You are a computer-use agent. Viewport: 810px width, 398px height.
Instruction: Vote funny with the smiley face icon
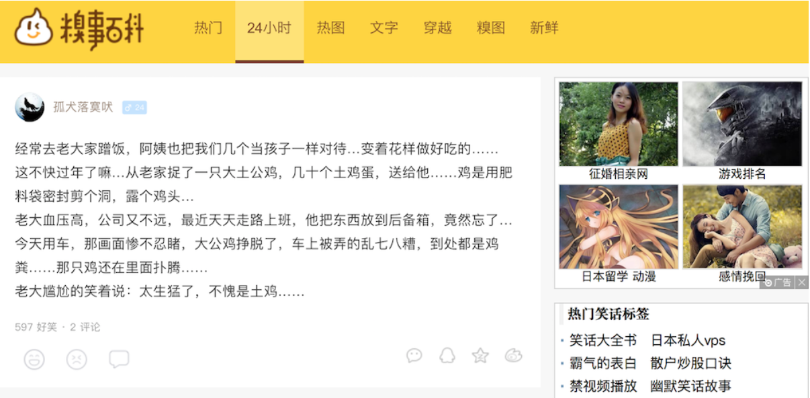tap(34, 360)
